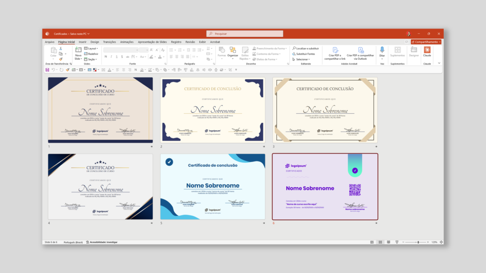The height and width of the screenshot is (273, 486).
Task: Switch to the Acrobat tab
Action: tap(215, 42)
